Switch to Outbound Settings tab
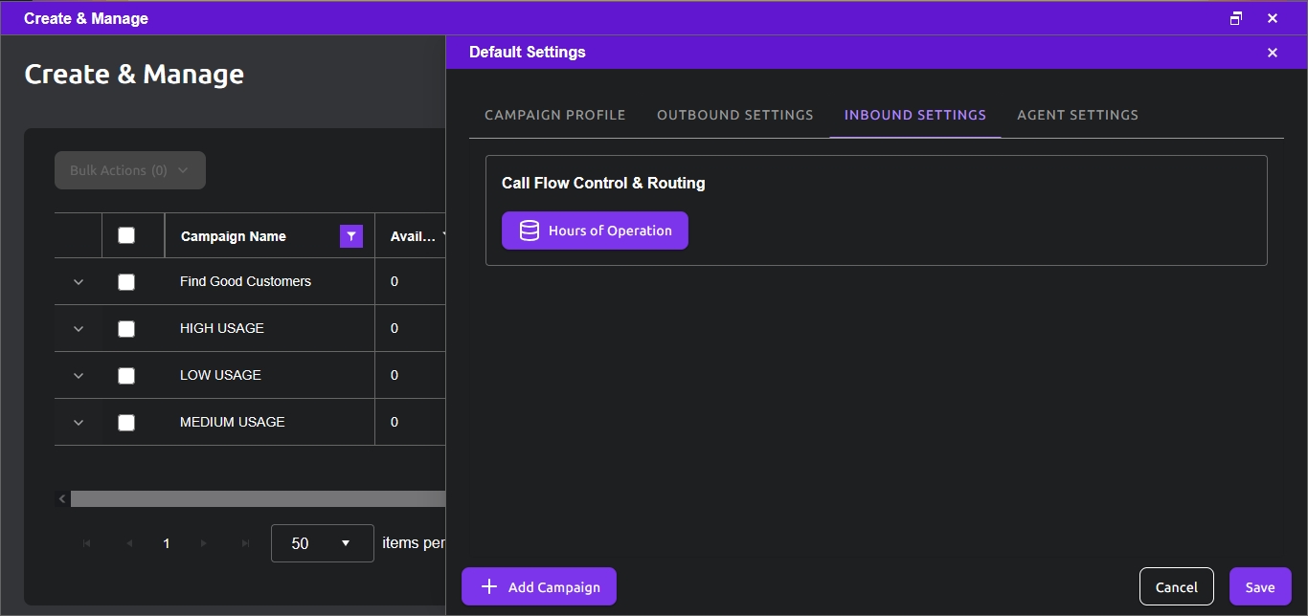Screen dimensions: 1308x616 pyautogui.click(x=735, y=115)
